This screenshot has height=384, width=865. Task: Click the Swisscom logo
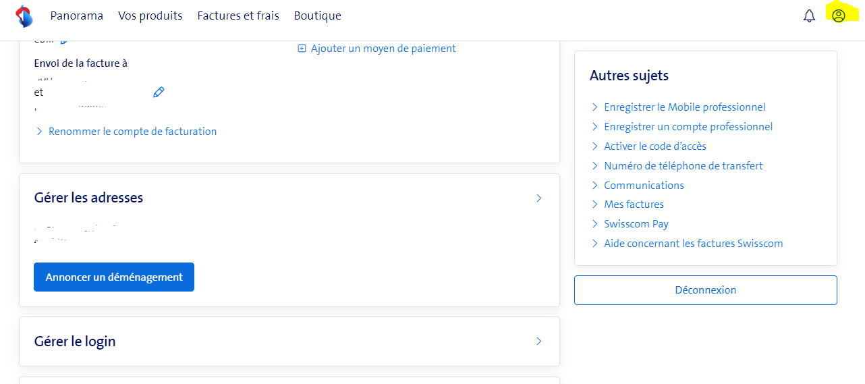(24, 16)
